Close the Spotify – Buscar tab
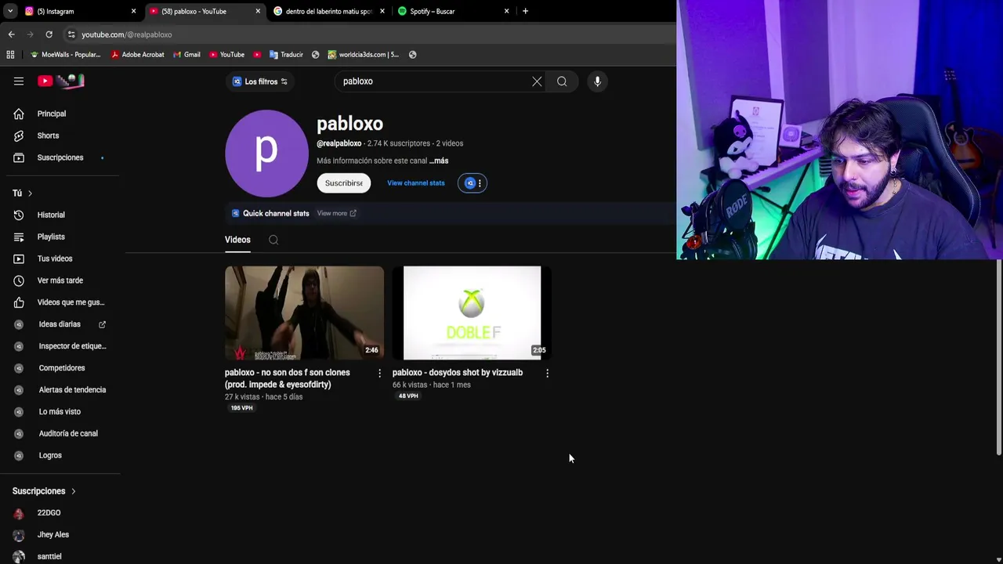This screenshot has height=564, width=1003. [506, 11]
